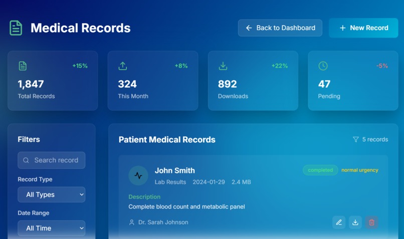Click the Patient Medical Records heading
Screen dimensions: 404x239
point(167,140)
